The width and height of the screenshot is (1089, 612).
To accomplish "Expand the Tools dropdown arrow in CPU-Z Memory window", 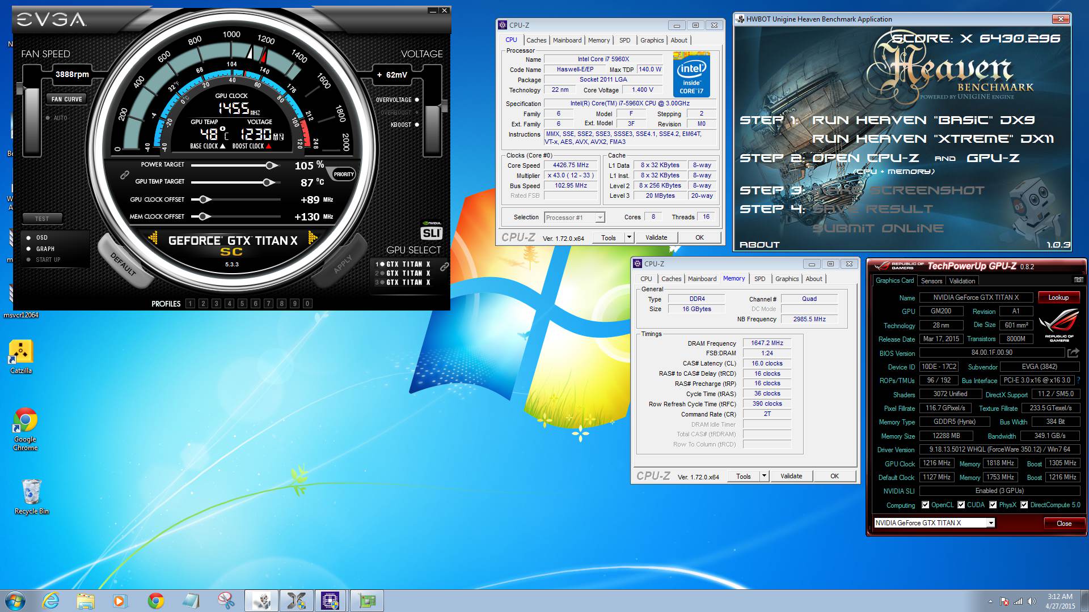I will [x=763, y=476].
